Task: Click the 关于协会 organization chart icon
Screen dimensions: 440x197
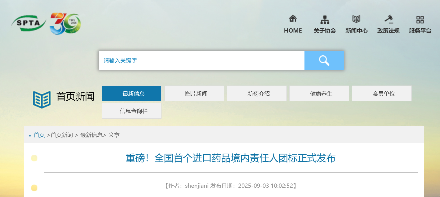Action: tap(325, 20)
